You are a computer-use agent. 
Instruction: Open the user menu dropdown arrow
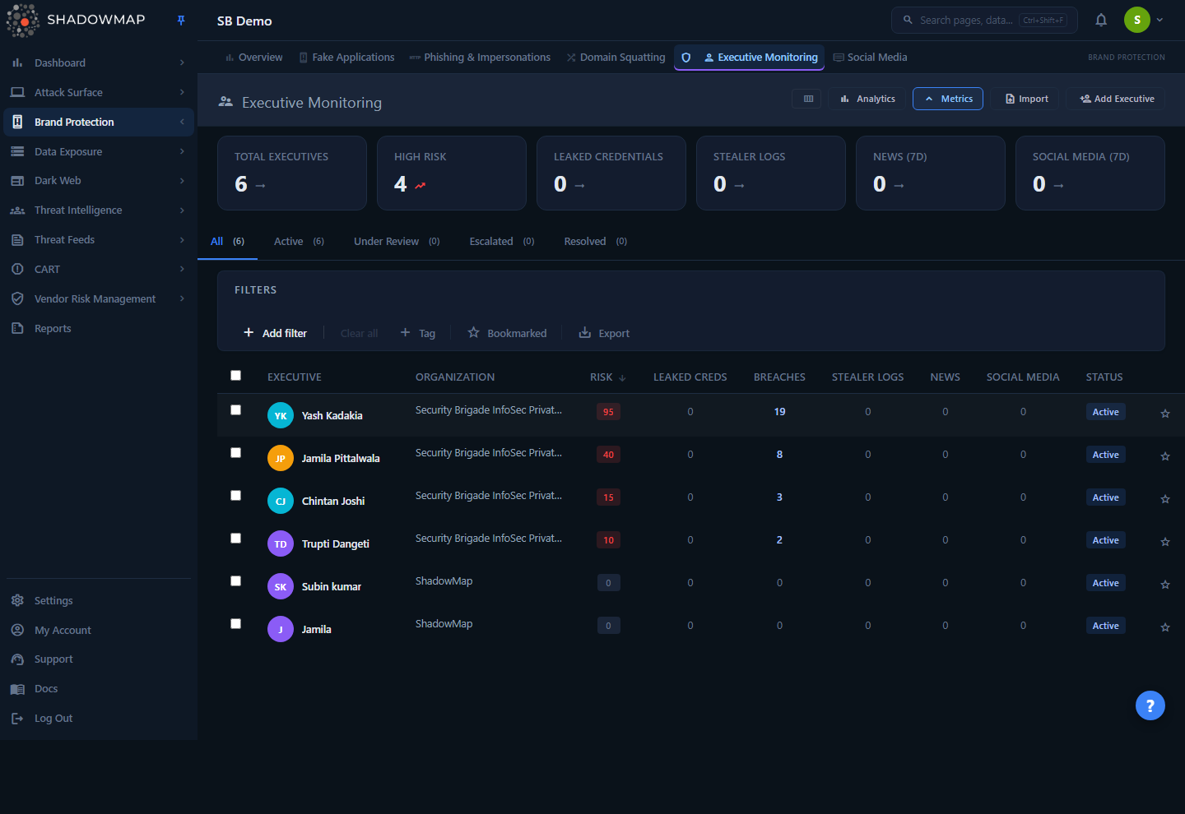(x=1159, y=20)
